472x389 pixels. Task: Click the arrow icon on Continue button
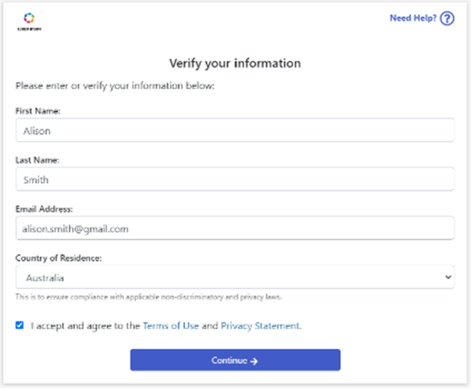pyautogui.click(x=254, y=361)
